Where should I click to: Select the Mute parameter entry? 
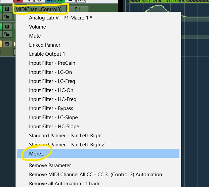coord(35,36)
